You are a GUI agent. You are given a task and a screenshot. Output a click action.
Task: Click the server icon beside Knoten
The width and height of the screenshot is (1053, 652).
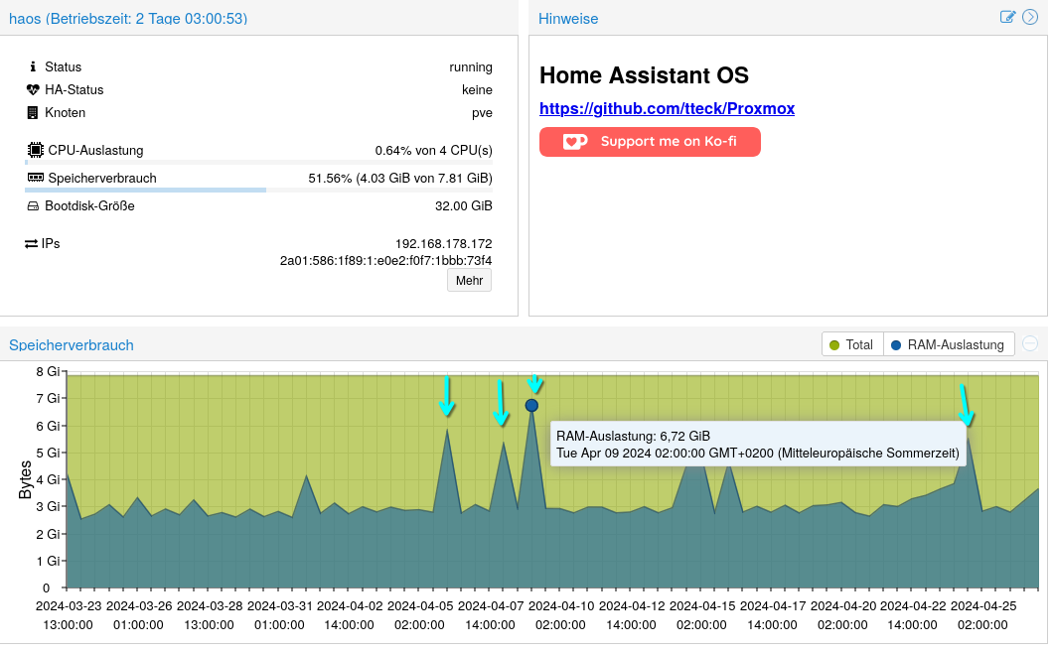[x=32, y=113]
